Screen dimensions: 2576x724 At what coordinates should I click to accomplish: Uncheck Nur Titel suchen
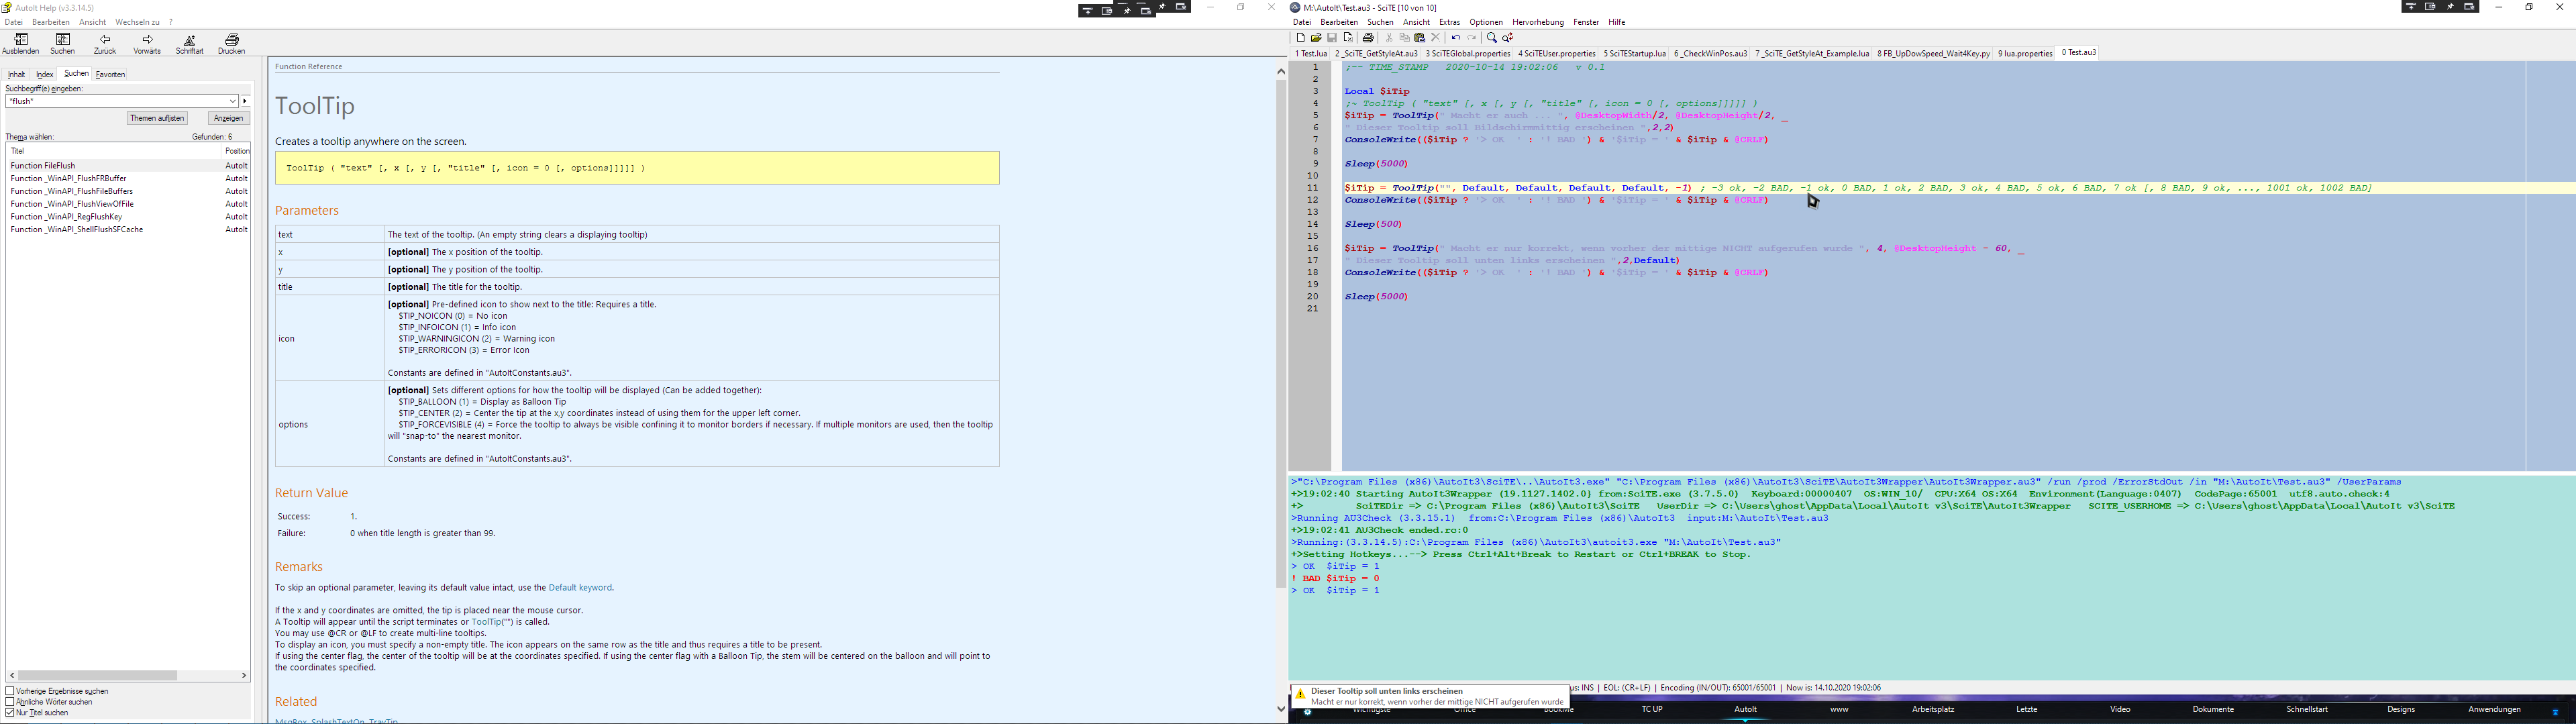(10, 713)
